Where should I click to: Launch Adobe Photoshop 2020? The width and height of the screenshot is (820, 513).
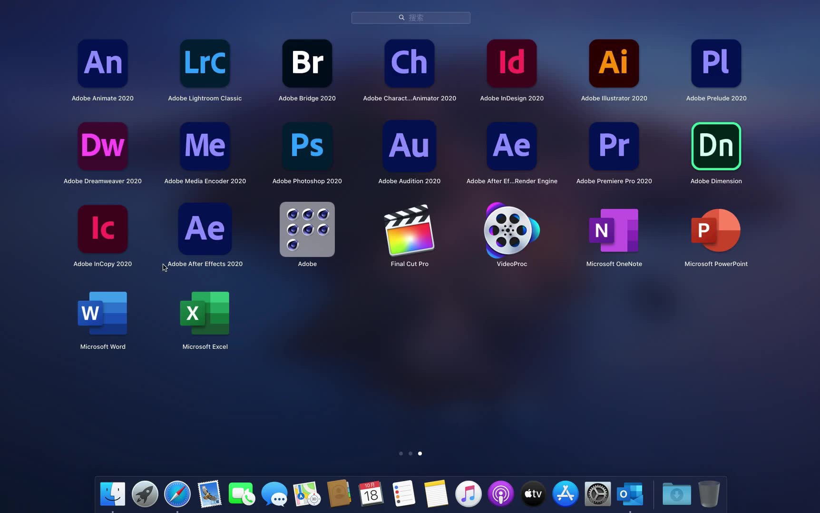307,146
